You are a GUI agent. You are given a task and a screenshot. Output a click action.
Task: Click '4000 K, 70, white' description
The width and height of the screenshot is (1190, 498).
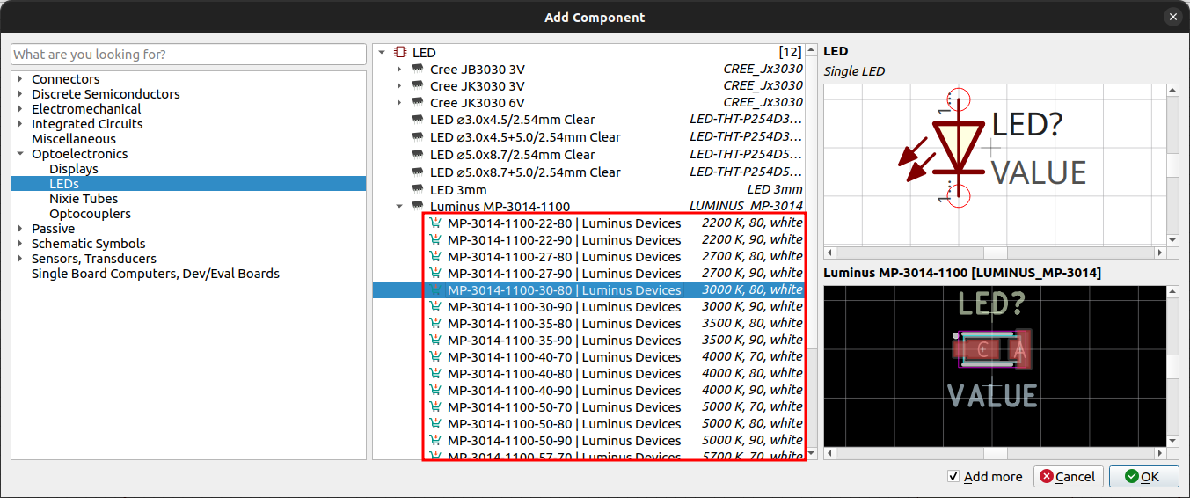pos(752,357)
